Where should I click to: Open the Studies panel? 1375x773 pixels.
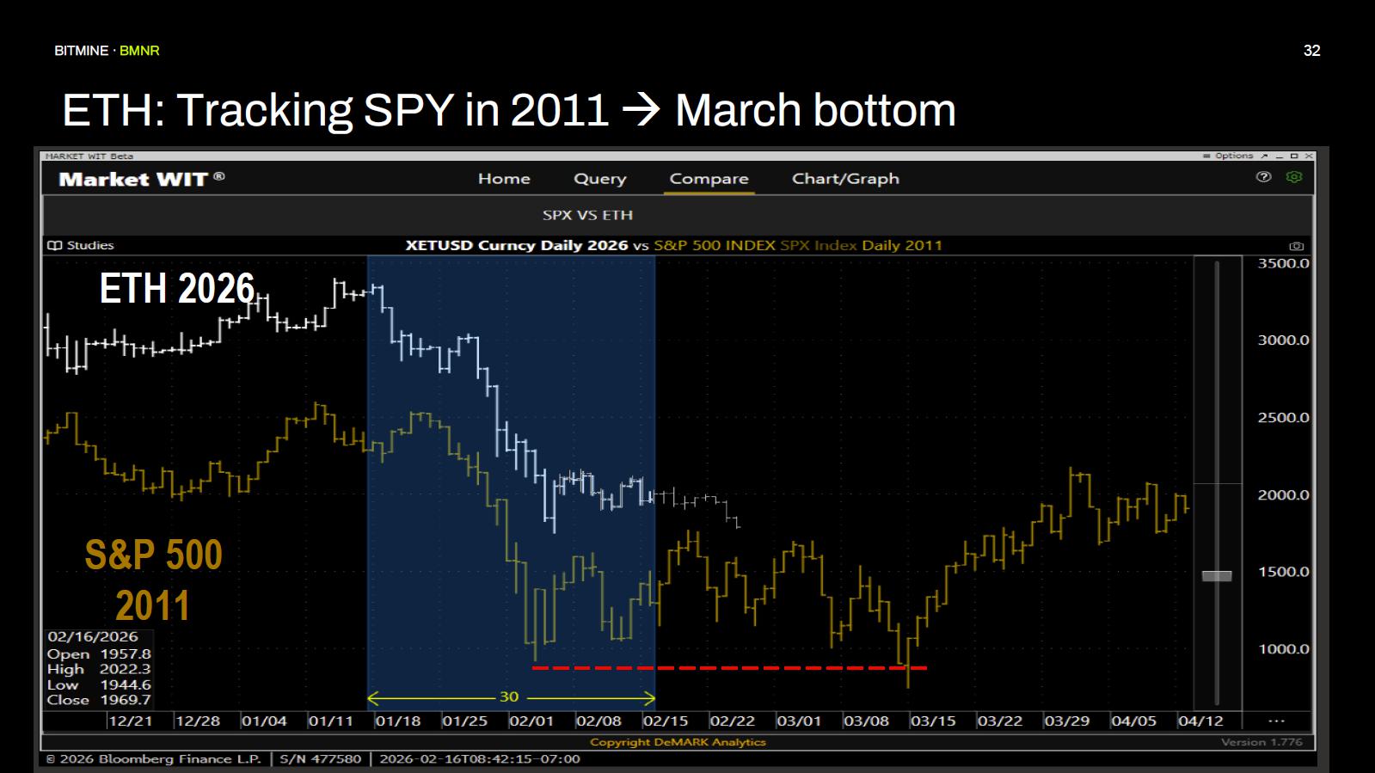pyautogui.click(x=89, y=246)
